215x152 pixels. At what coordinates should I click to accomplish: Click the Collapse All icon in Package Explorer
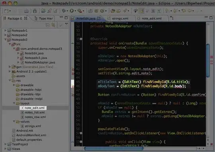point(48,25)
